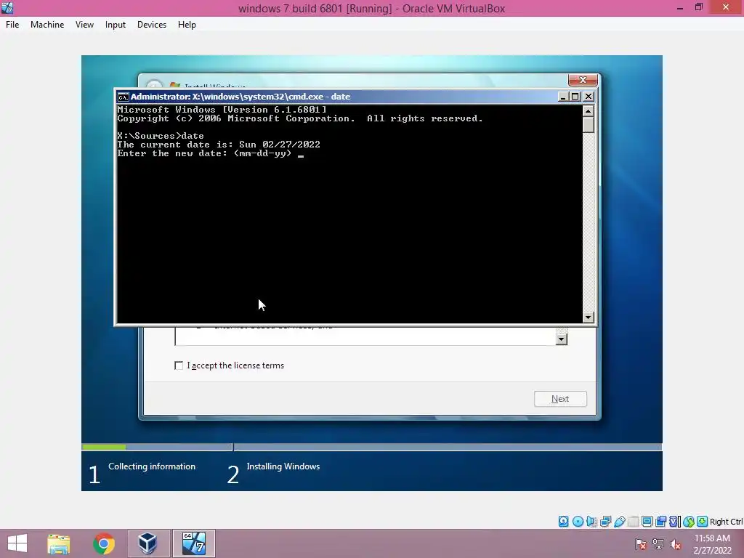Viewport: 744px width, 558px height.
Task: Click the 'The current date is' line
Action: click(x=219, y=145)
